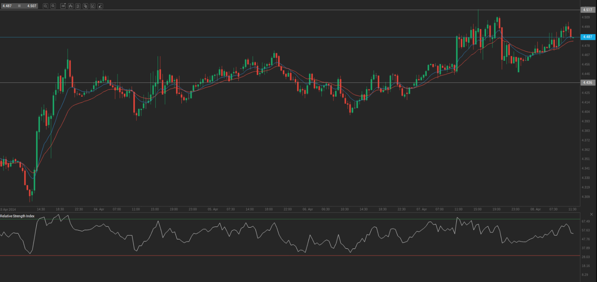Screen dimensions: 597x282
Task: Click the Relative Strength Index title label
Action: click(x=17, y=216)
